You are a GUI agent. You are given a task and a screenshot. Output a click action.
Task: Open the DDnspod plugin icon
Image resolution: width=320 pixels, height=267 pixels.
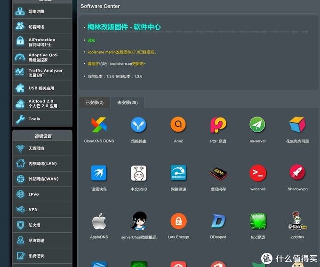click(x=218, y=221)
